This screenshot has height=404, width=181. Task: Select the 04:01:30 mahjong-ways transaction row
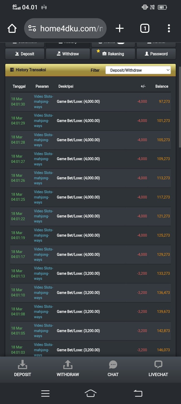tap(90, 102)
